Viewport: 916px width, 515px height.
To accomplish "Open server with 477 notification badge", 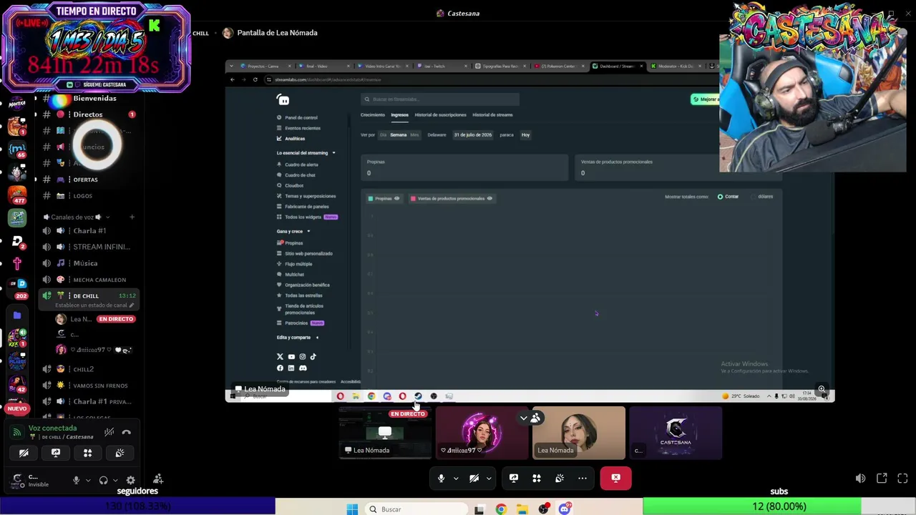I will [17, 195].
